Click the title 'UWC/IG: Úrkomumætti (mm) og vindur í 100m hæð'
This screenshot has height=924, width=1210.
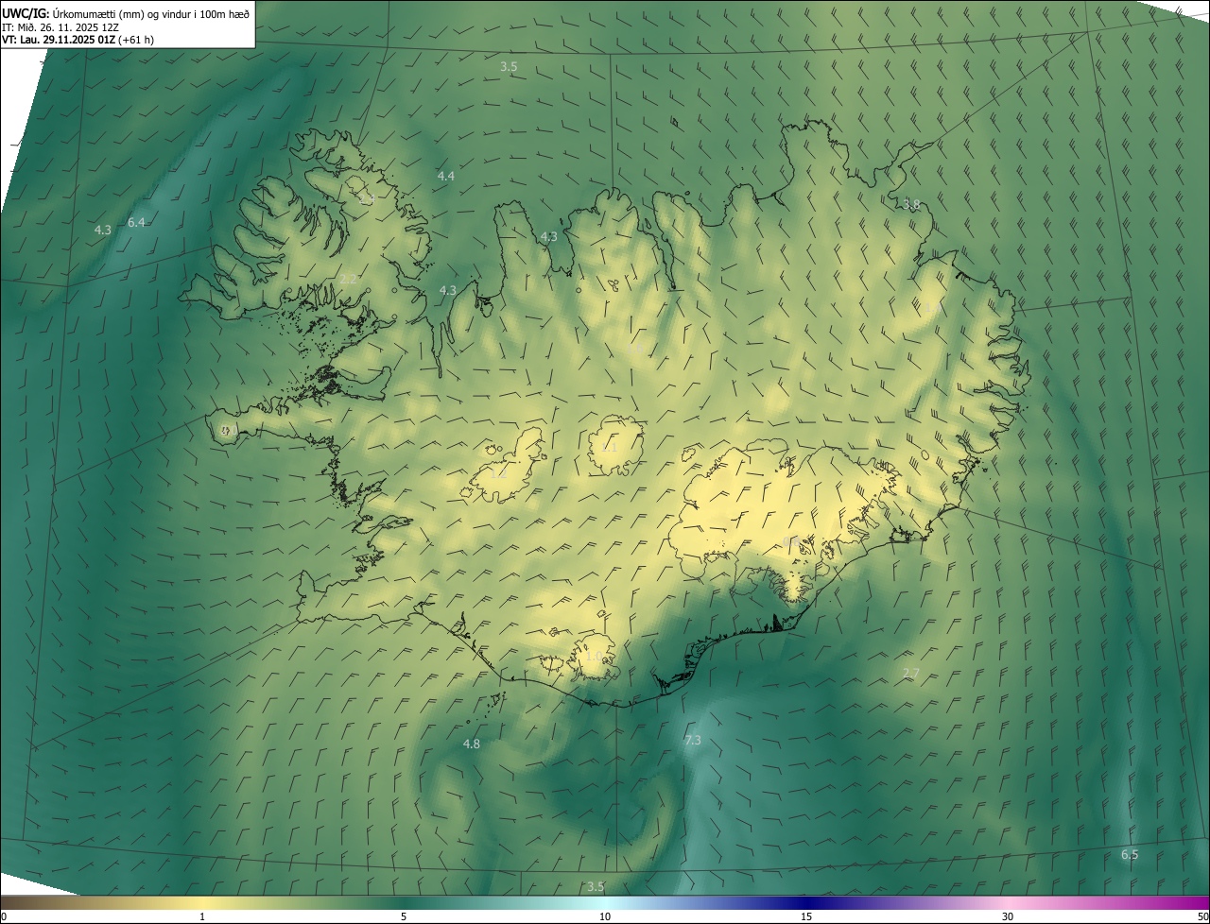126,13
